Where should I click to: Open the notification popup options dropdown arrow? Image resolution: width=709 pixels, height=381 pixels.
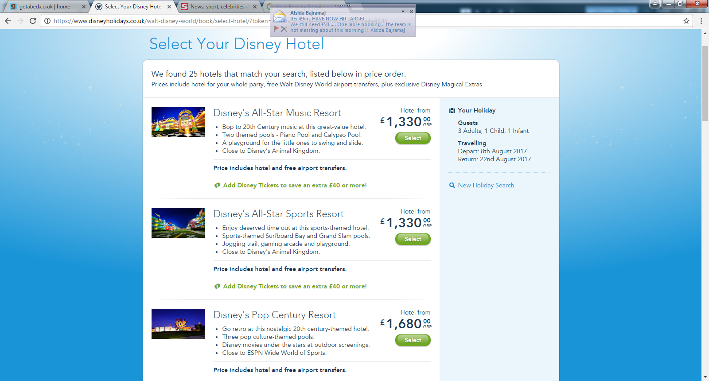pos(403,12)
